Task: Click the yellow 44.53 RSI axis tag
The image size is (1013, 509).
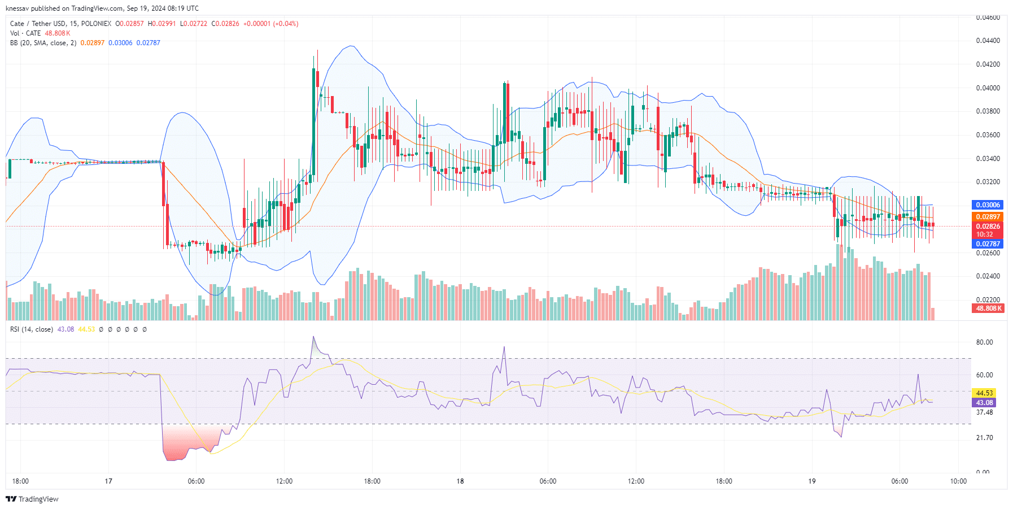Action: [x=984, y=393]
